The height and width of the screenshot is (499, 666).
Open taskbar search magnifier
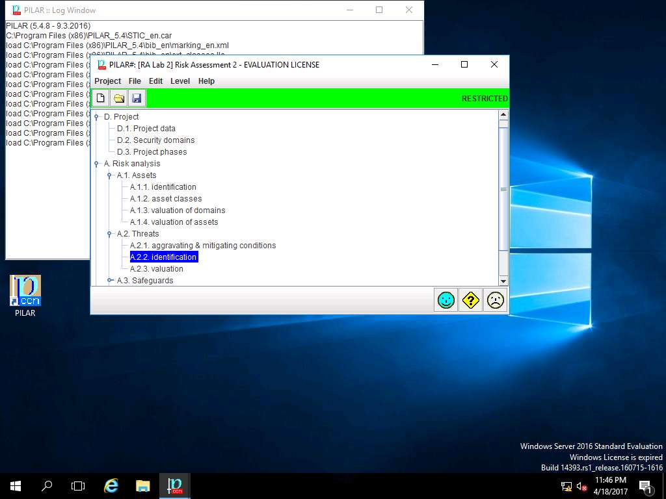47,486
